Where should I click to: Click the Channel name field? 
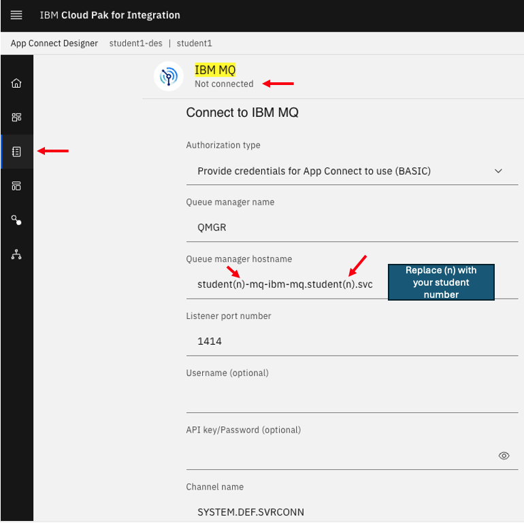351,511
